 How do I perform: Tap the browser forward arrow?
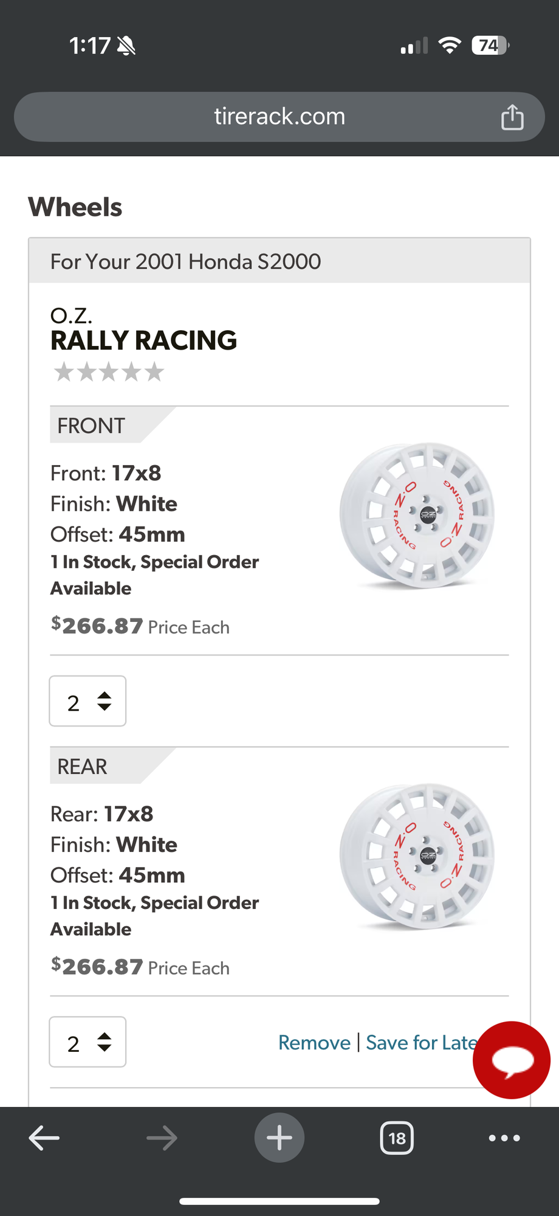point(162,1138)
